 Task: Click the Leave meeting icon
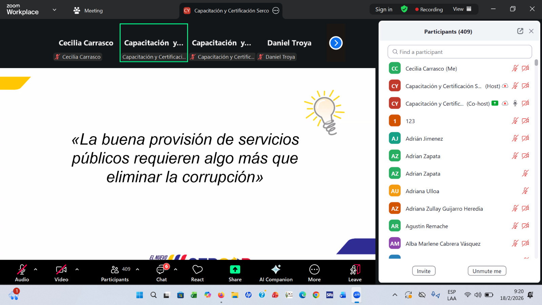point(355,270)
